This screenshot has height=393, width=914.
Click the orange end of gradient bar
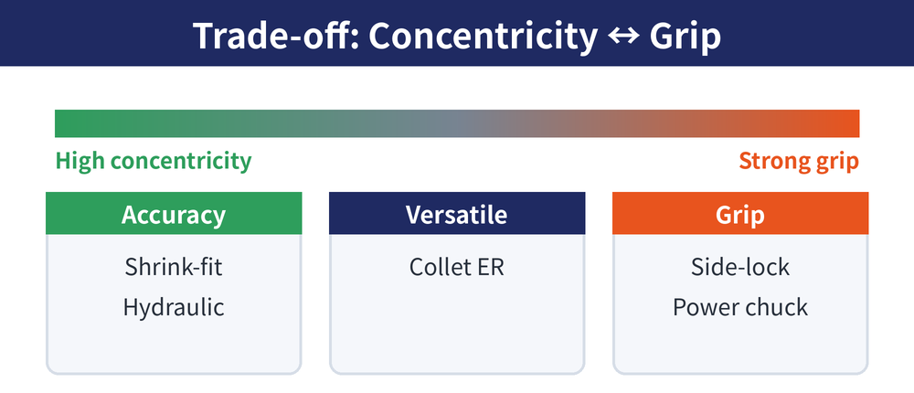(x=844, y=123)
